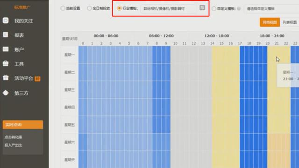The height and width of the screenshot is (168, 299).
Task: Click the 12:00 - 18:00 time range header
Action: click(x=217, y=36)
